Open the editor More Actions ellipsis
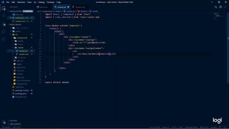Screen dimensions: 229x129 click(x=225, y=7)
